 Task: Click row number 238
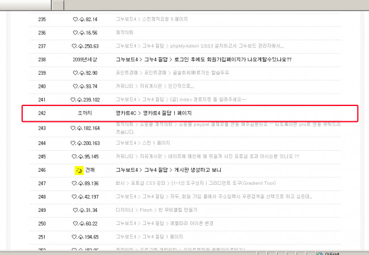(x=42, y=59)
